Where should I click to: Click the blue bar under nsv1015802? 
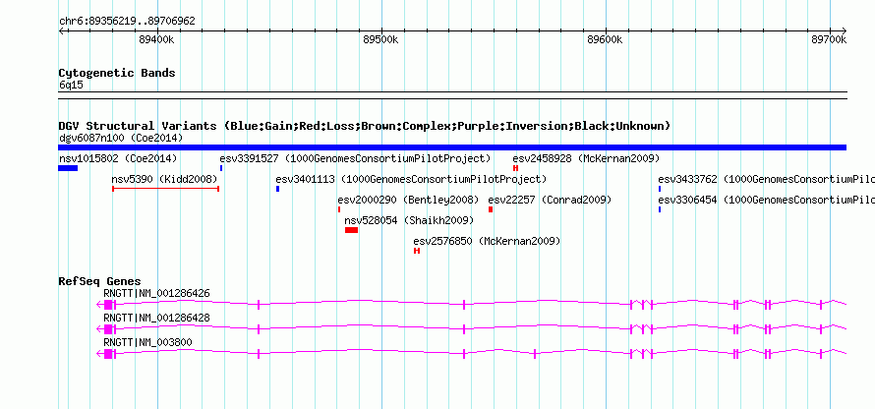coord(68,168)
